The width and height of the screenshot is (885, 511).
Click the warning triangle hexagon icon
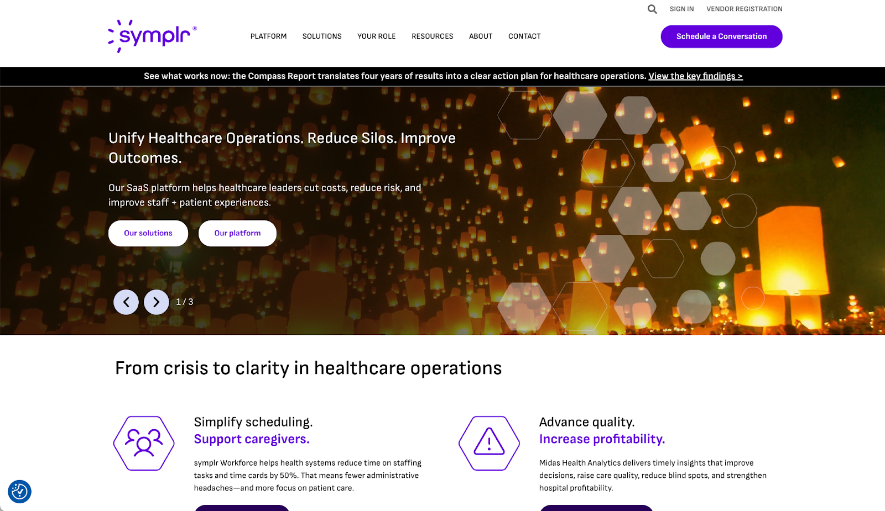[489, 443]
